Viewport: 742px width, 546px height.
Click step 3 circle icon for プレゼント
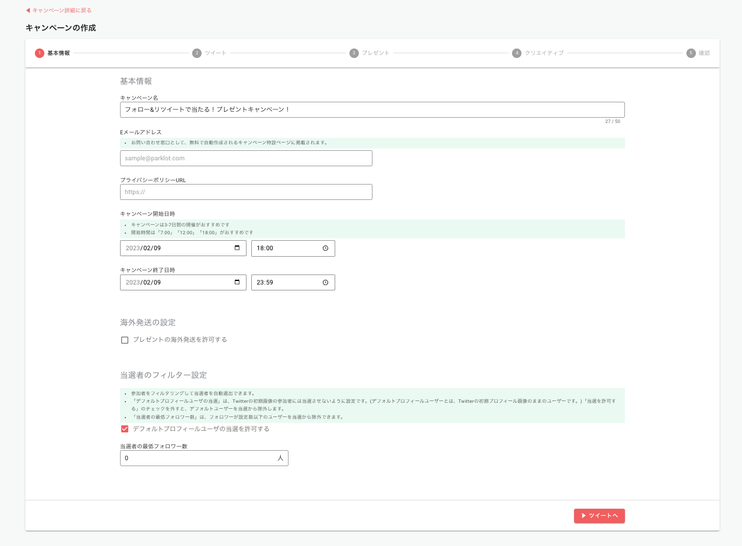coord(354,53)
